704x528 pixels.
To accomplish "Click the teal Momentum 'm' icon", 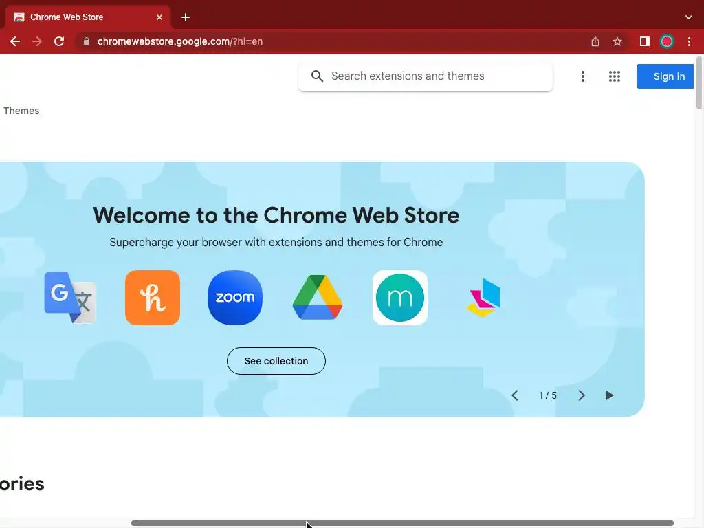I will pyautogui.click(x=400, y=297).
